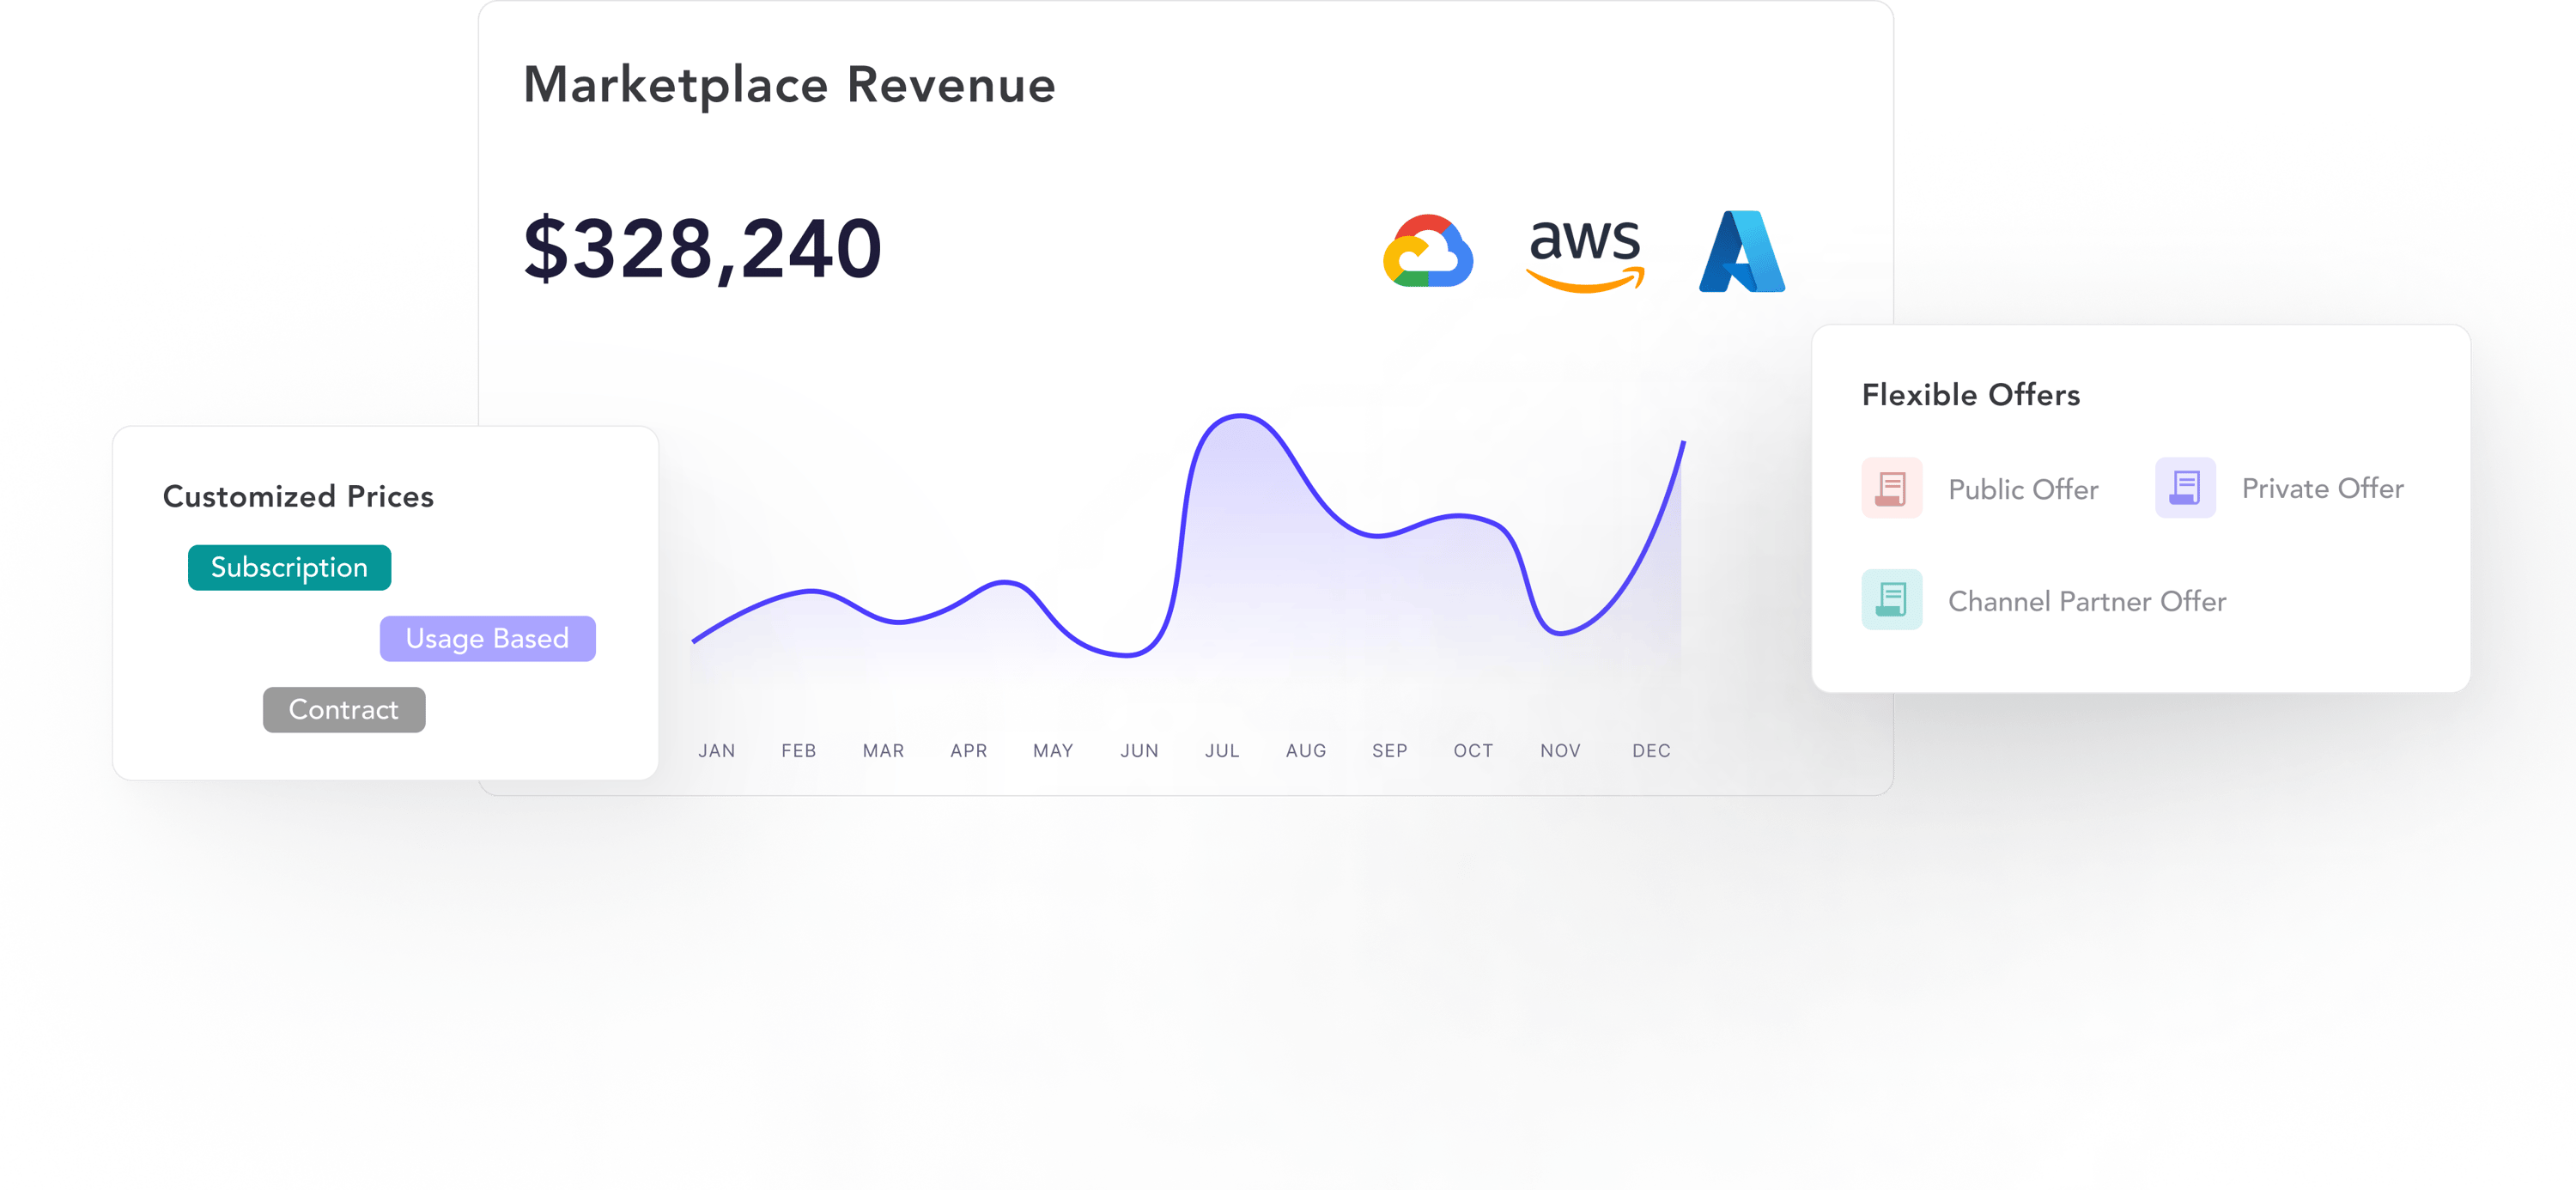Image resolution: width=2576 pixels, height=1190 pixels.
Task: Click the JAN month axis label
Action: tap(716, 751)
